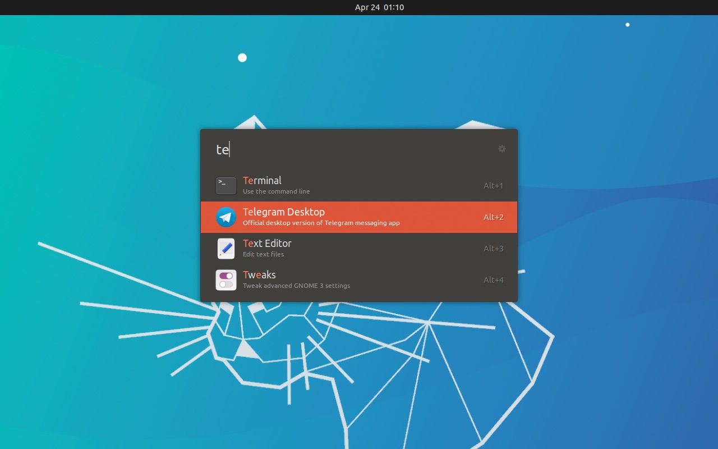Click the "Use the command line" description
The image size is (718, 449).
pos(276,191)
